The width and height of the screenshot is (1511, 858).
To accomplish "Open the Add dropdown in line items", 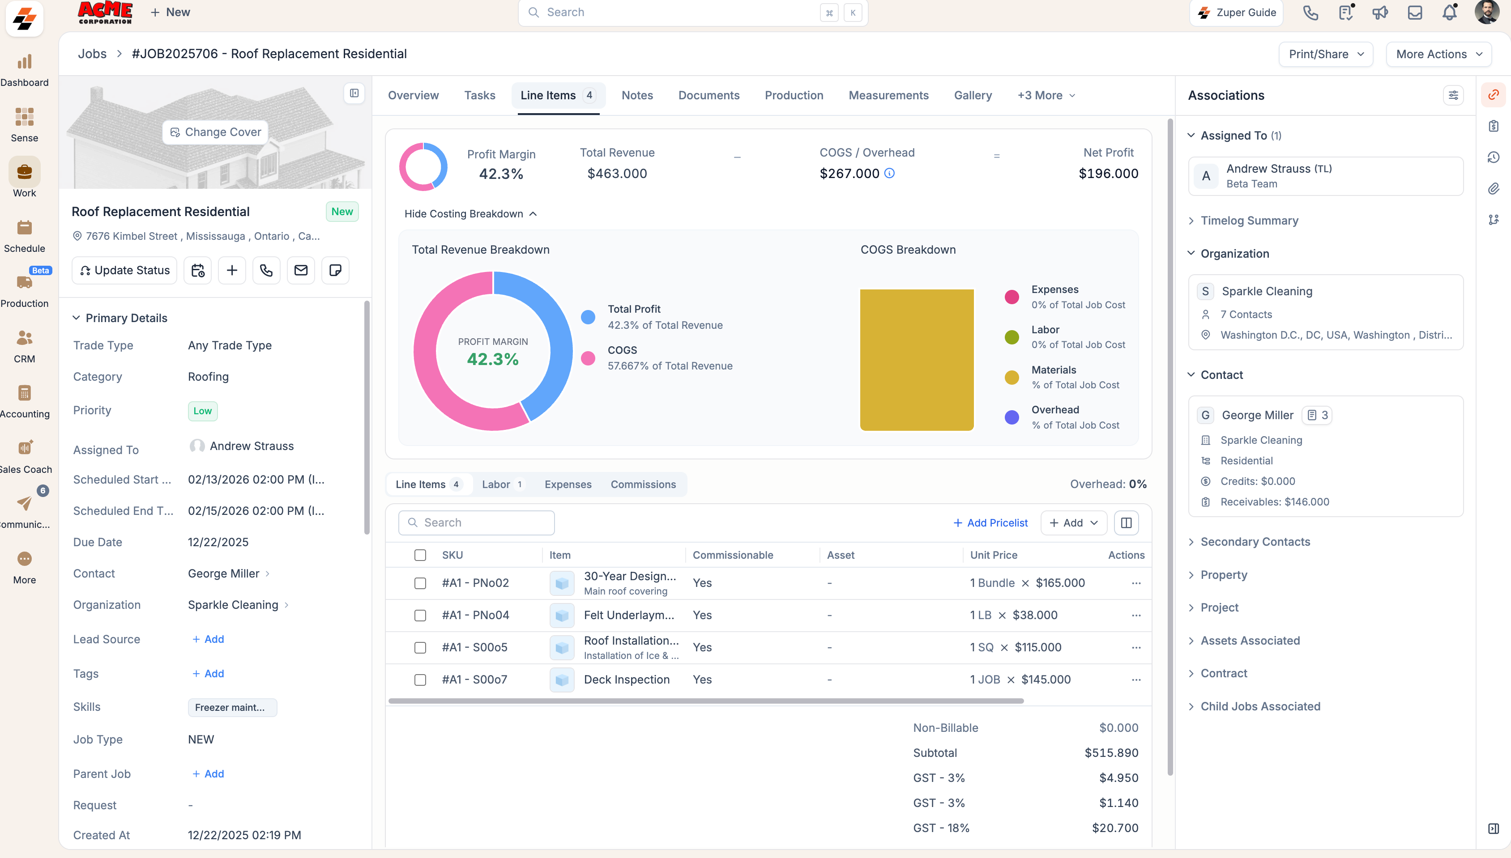I will (x=1074, y=522).
